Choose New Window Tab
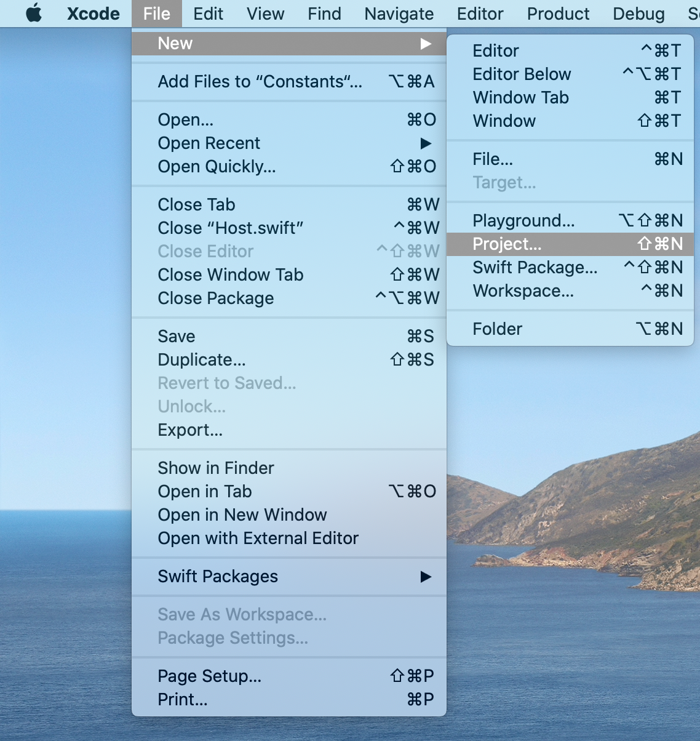Screen dimensions: 700x741 coord(570,98)
